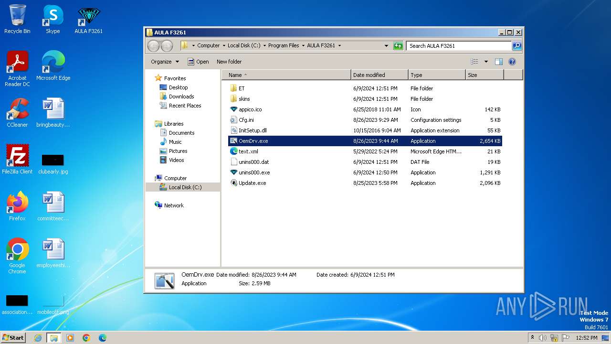The height and width of the screenshot is (344, 611).
Task: Sort by the Size column header
Action: [x=485, y=75]
